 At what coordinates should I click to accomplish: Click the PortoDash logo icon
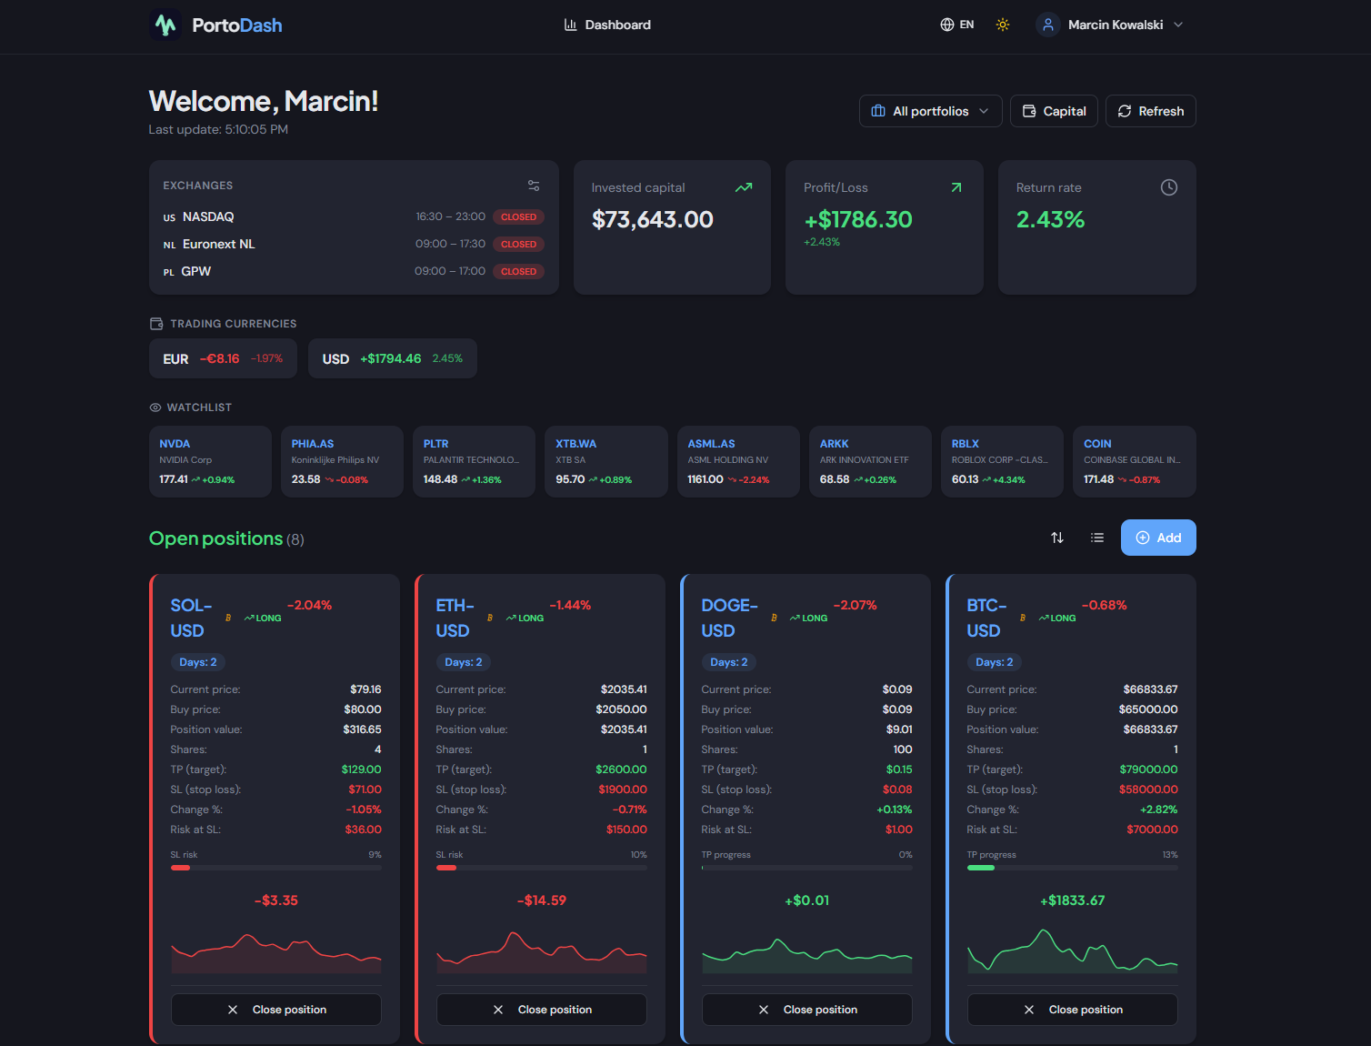click(165, 25)
